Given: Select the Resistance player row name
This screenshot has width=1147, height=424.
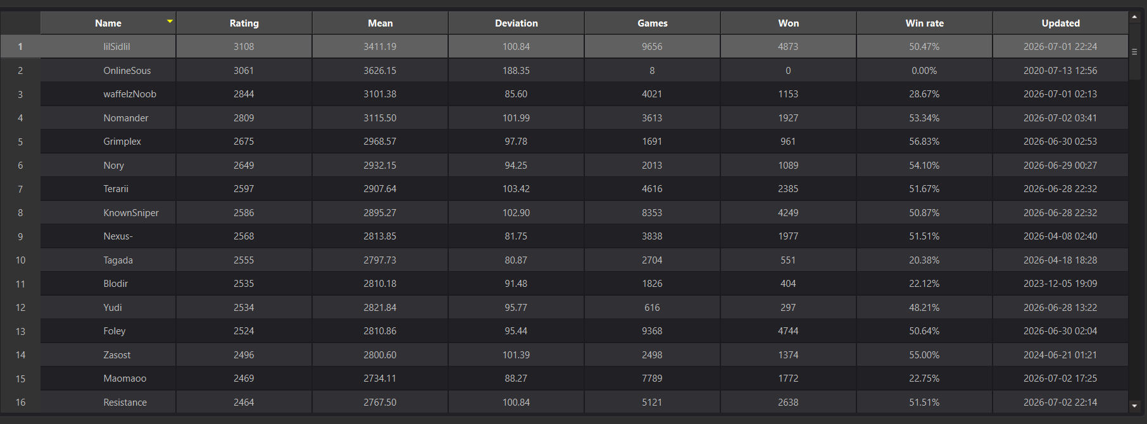Looking at the screenshot, I should click(x=125, y=402).
